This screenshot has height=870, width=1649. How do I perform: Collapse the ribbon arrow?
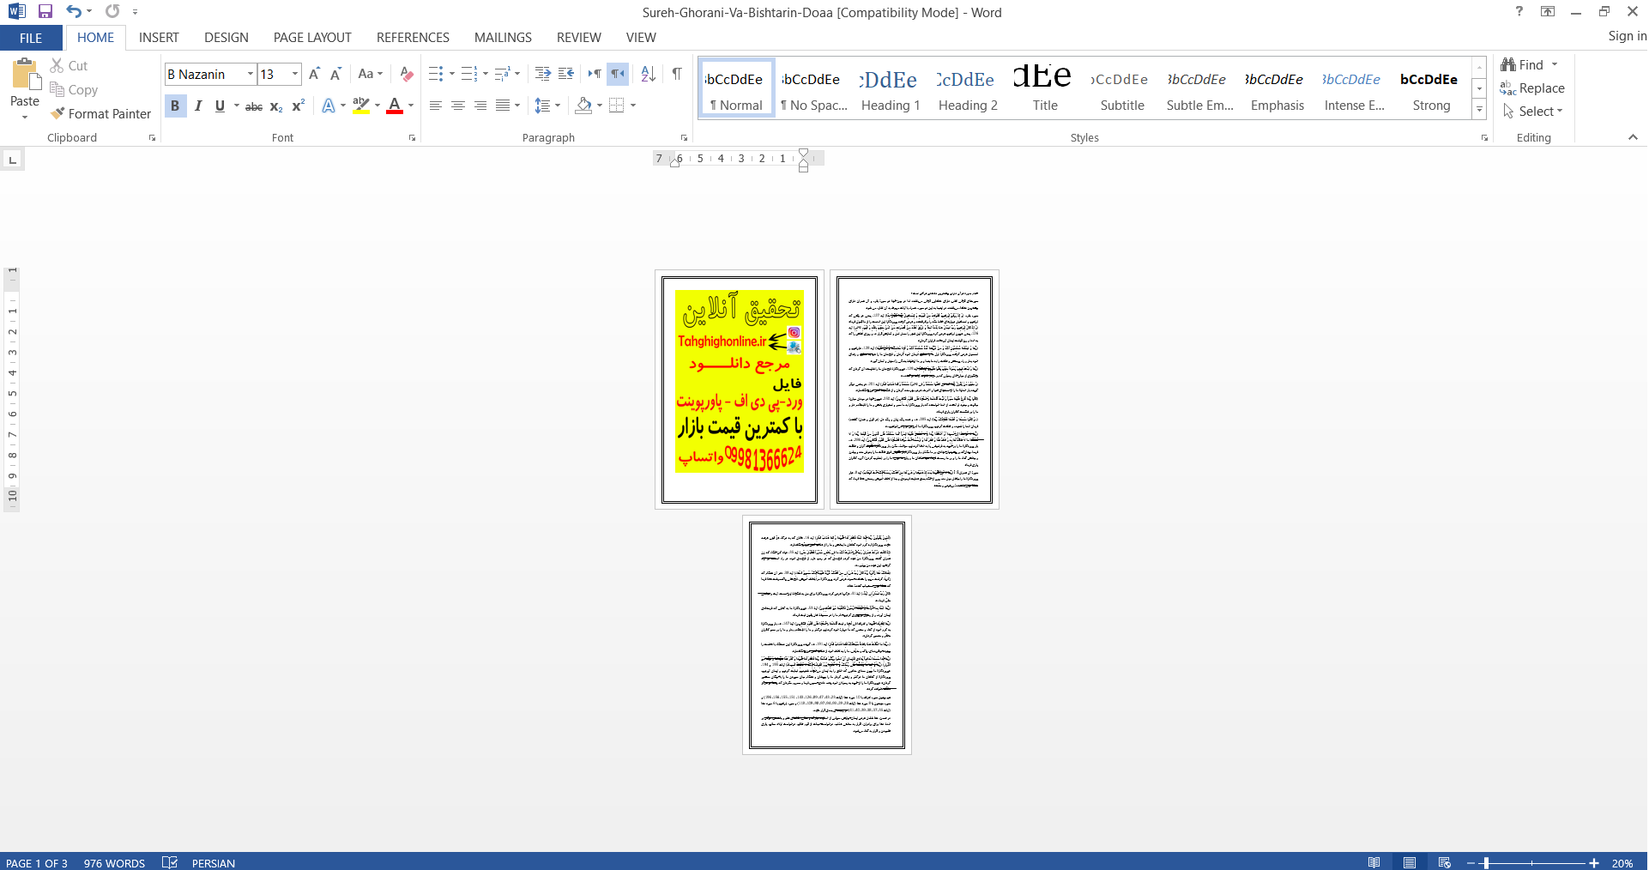tap(1633, 137)
